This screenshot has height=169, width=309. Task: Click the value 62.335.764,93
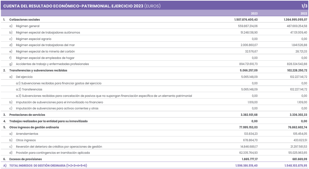[x=248, y=153]
